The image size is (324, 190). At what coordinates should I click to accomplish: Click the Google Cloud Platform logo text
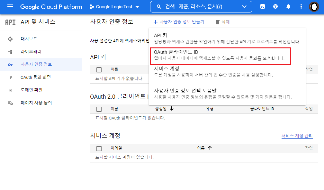pos(51,7)
